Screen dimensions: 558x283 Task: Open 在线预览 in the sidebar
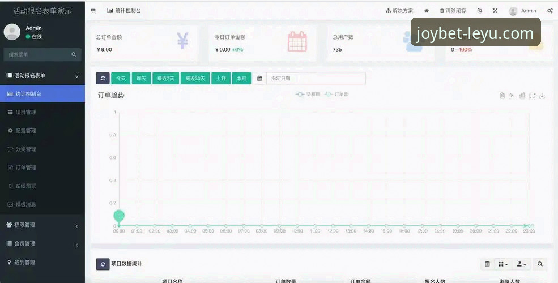point(42,186)
